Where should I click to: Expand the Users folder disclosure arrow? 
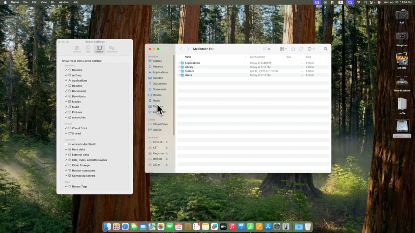click(179, 75)
